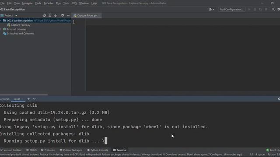
Task: Open the Event Log
Action: [273, 150]
